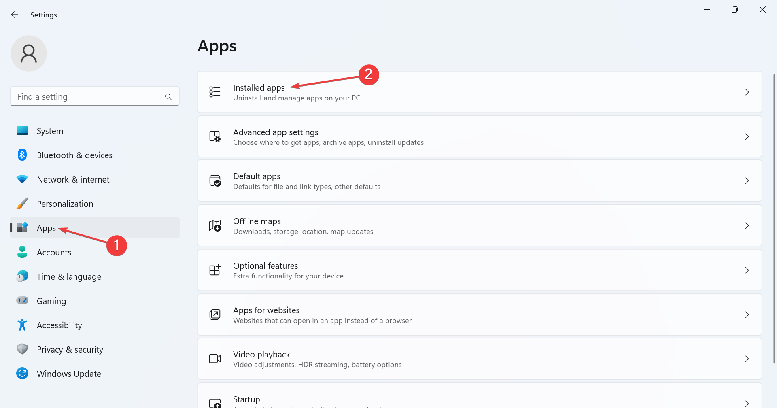Click the Time & language icon
The image size is (777, 408).
click(22, 276)
